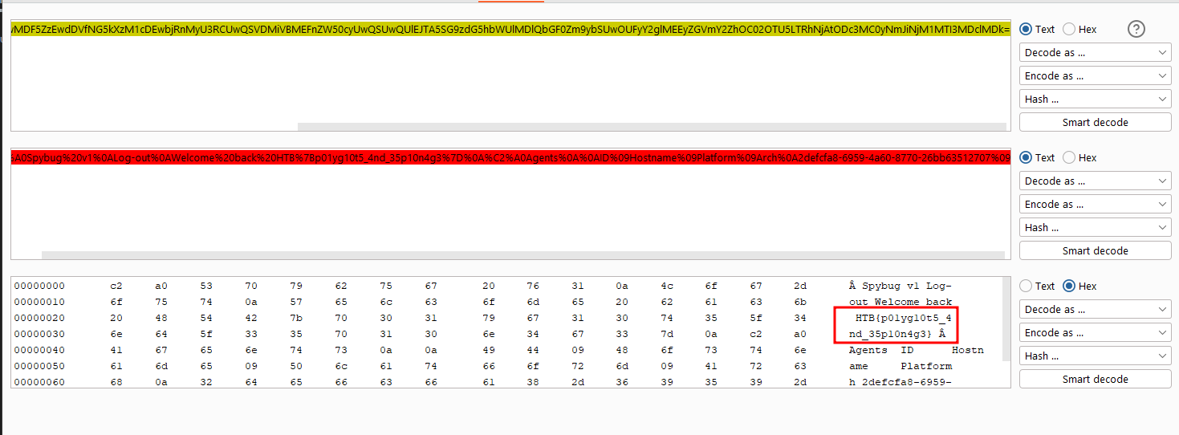Image resolution: width=1179 pixels, height=435 pixels.
Task: Select Hex radio for the hex dump panel
Action: tap(1069, 286)
